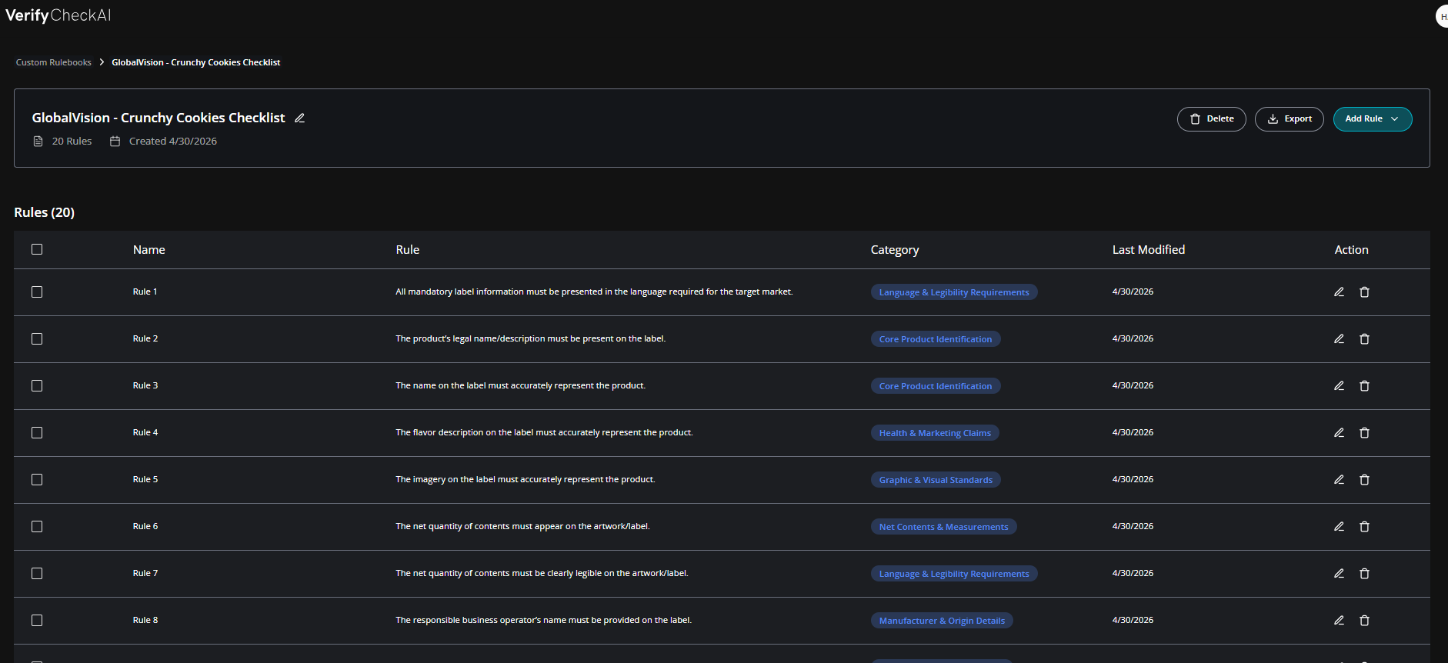Click the 'Rules (20)' section heading
Image resolution: width=1448 pixels, height=663 pixels.
pyautogui.click(x=45, y=213)
